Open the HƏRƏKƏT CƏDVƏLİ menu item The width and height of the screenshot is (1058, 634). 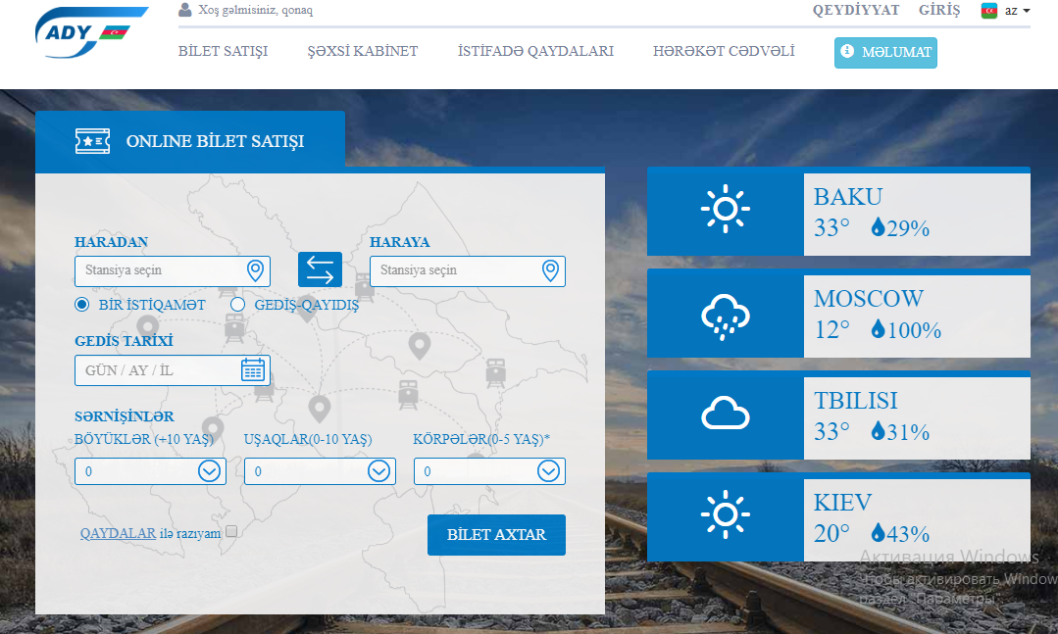coord(724,51)
